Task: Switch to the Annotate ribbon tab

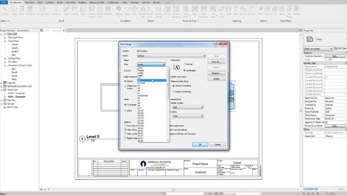Action: coord(70,2)
